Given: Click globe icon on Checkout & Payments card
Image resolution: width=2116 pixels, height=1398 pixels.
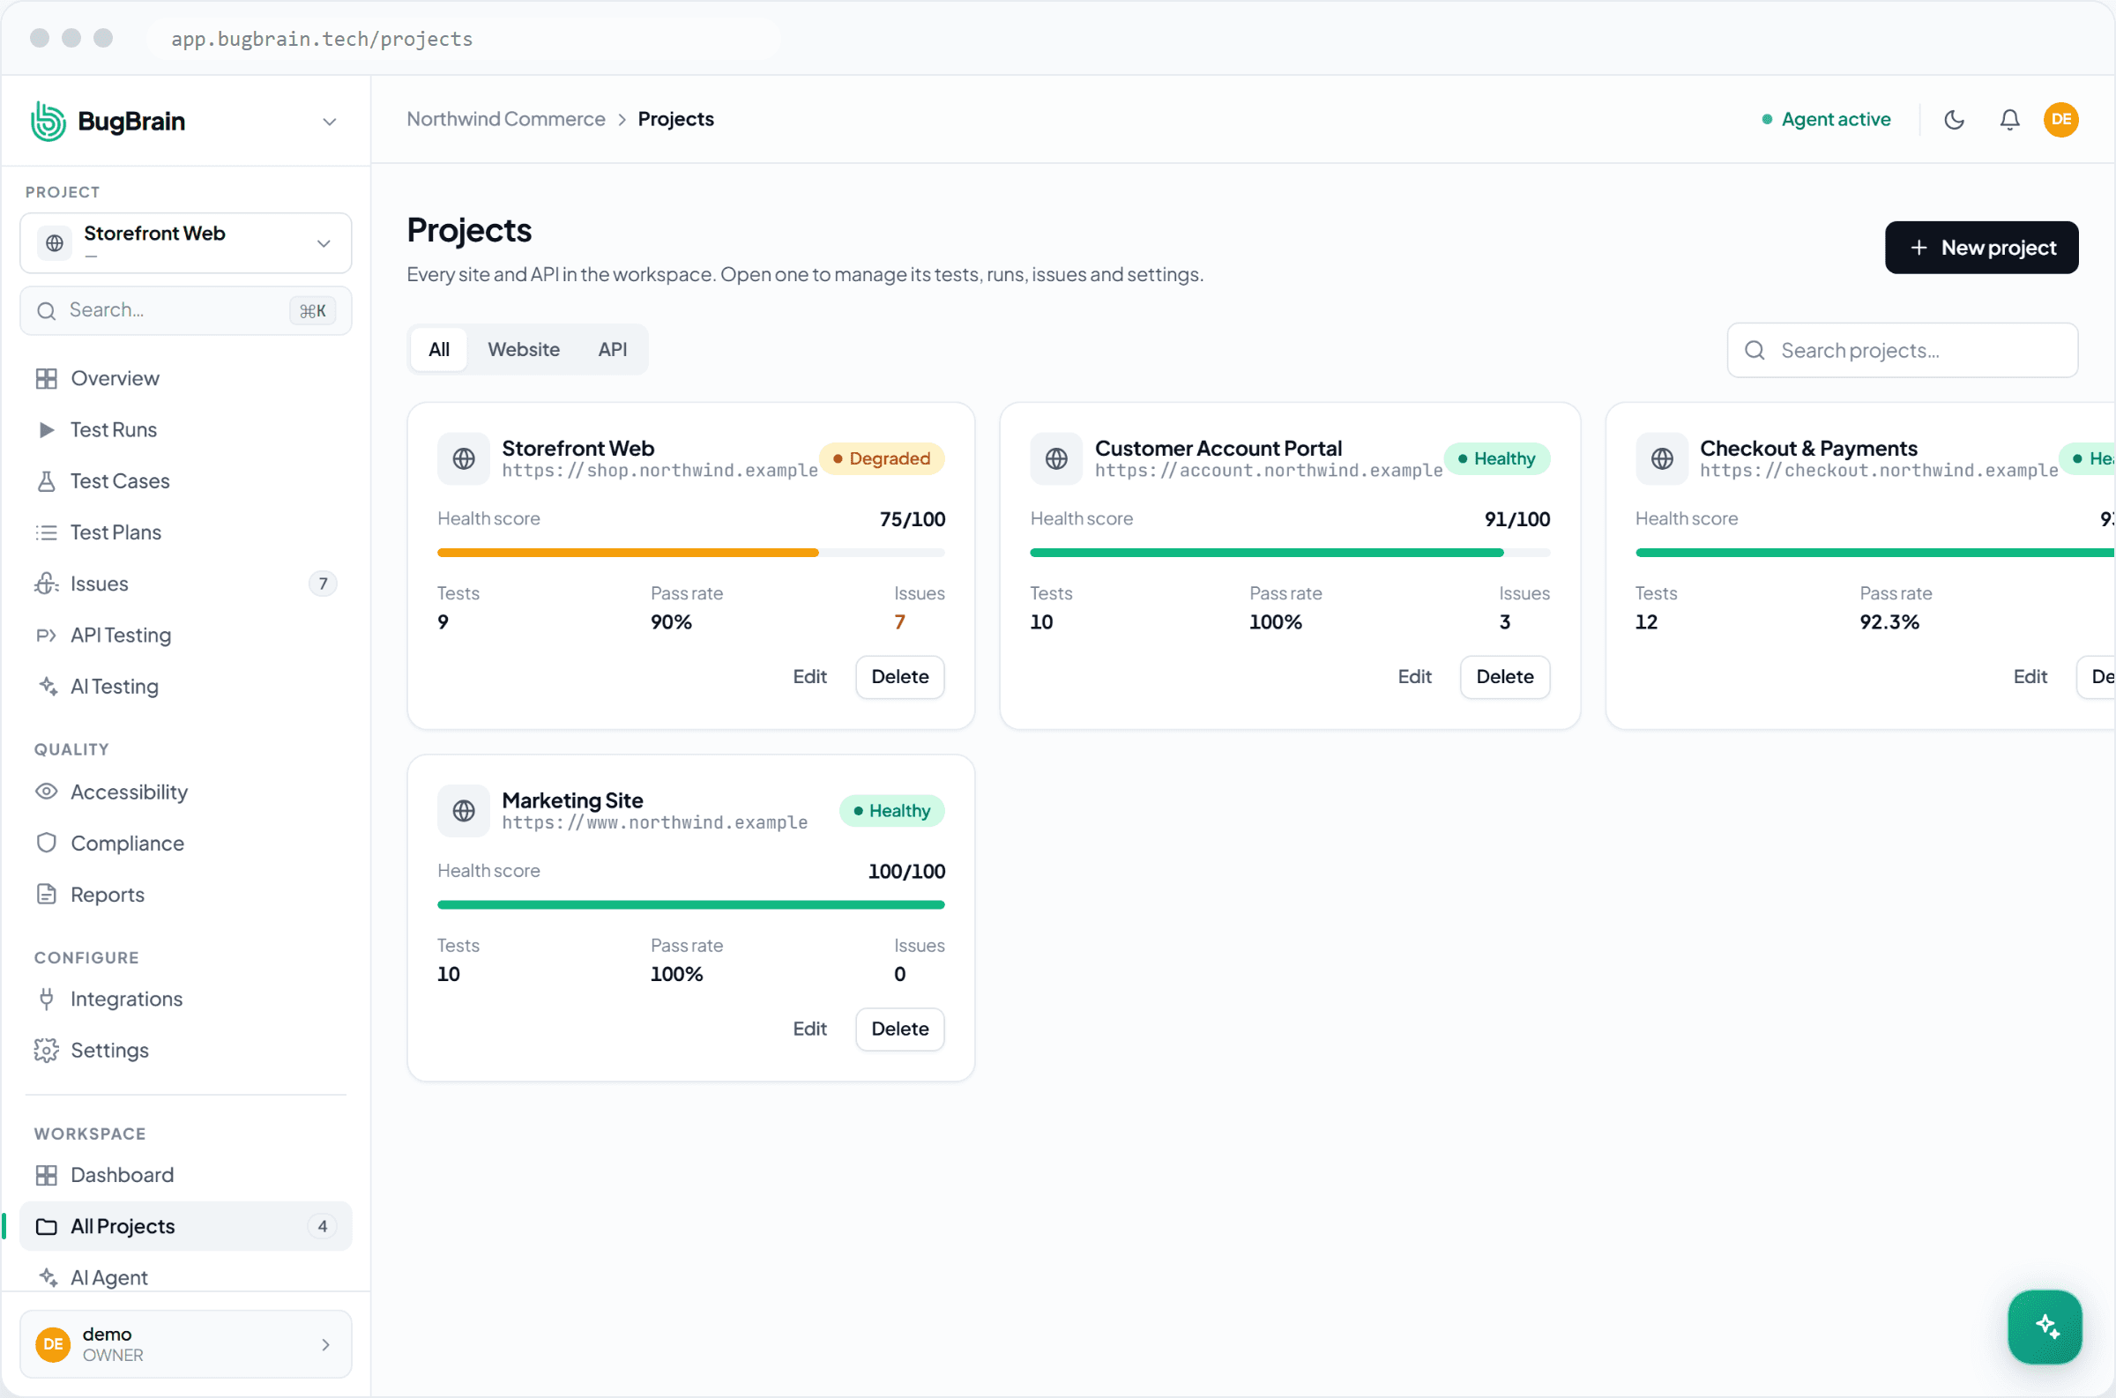Looking at the screenshot, I should pos(1661,458).
